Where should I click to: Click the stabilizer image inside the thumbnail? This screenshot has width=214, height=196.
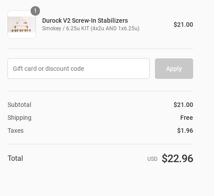(22, 24)
